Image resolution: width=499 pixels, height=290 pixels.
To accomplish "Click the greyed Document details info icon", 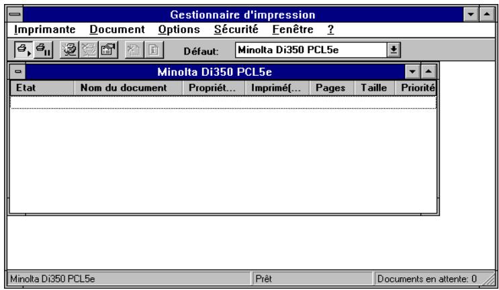I will coord(154,50).
